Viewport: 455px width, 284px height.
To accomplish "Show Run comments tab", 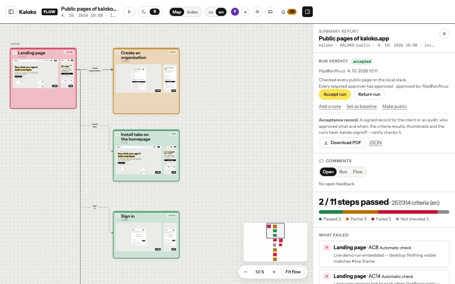I will coord(343,172).
